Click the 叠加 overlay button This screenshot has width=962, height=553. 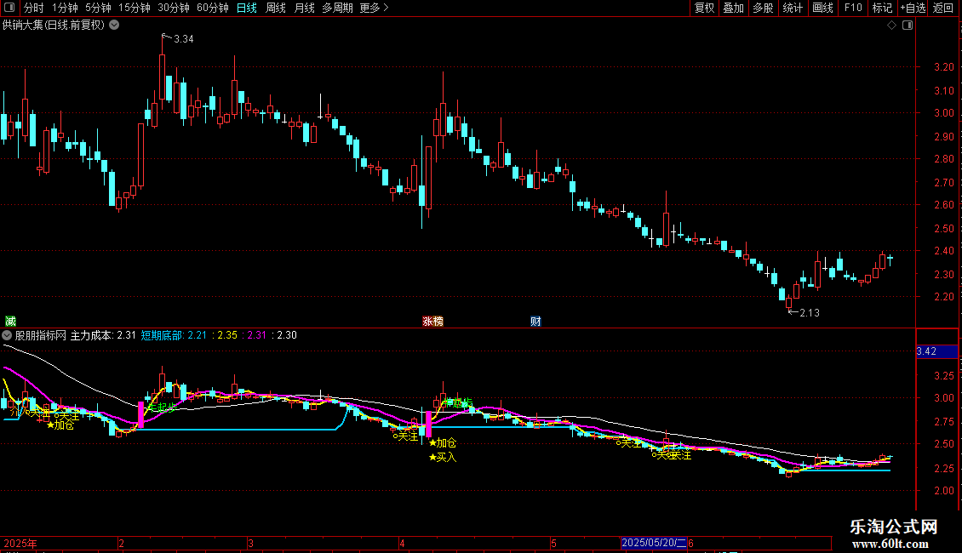point(734,8)
